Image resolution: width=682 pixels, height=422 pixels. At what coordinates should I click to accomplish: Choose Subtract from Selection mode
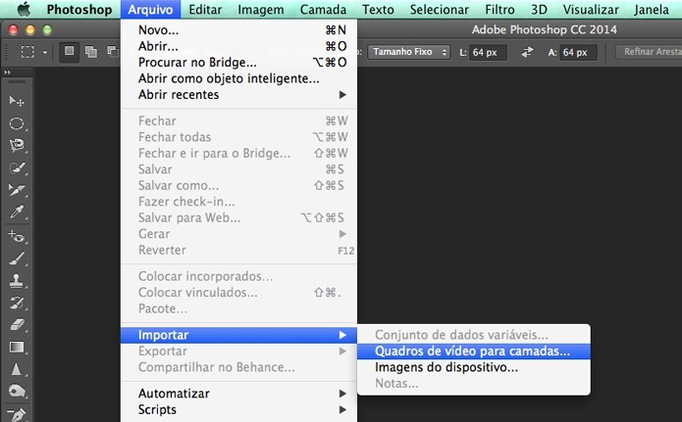coord(113,52)
